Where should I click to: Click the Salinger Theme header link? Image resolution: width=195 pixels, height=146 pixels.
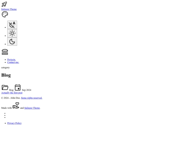[9, 9]
